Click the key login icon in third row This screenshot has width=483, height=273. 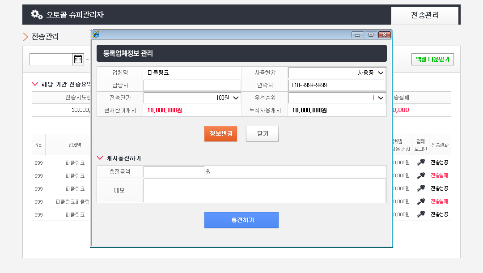point(420,188)
